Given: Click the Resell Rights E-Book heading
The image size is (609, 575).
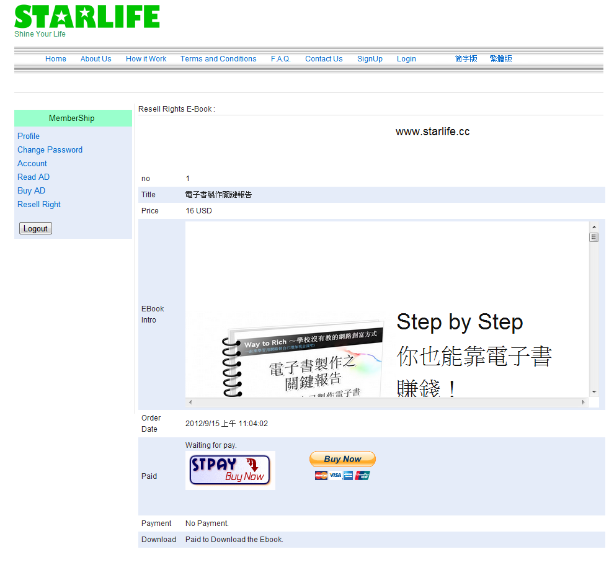Looking at the screenshot, I should point(176,109).
